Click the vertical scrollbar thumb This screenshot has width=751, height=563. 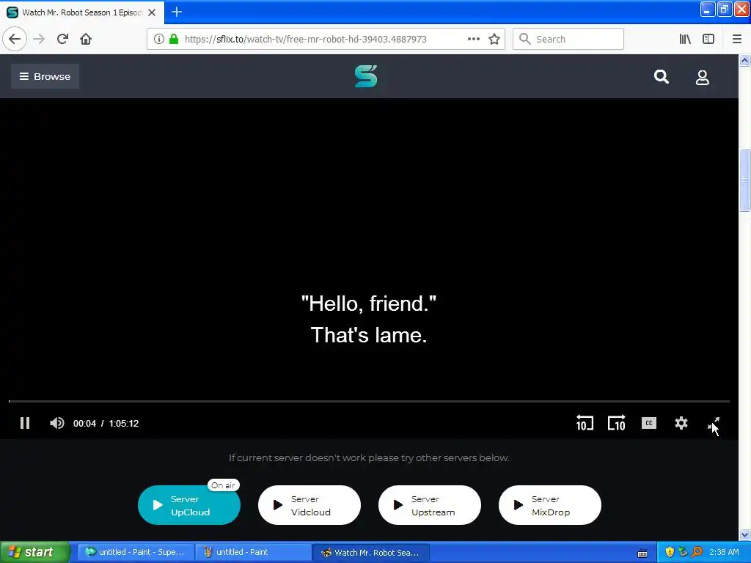pos(744,180)
